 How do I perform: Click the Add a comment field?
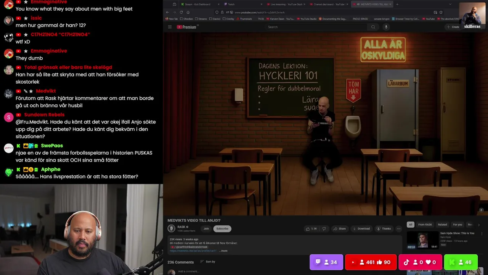coord(188,271)
